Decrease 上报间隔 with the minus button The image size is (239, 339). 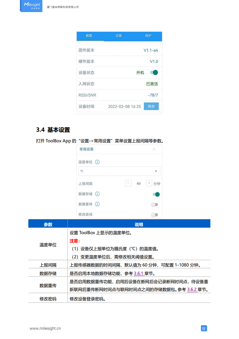(128, 183)
